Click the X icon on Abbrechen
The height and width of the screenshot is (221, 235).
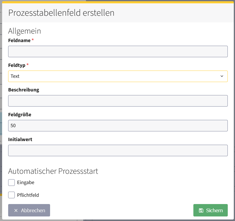pyautogui.click(x=16, y=210)
